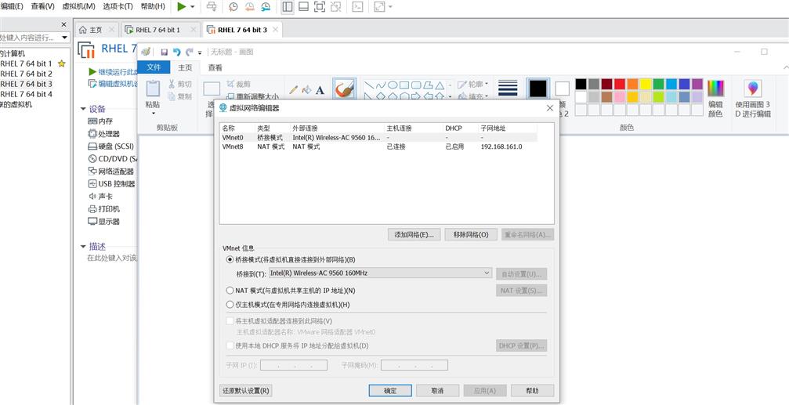Select RHEL 7 64 bit 4 in library
Image resolution: width=789 pixels, height=405 pixels.
(x=26, y=93)
